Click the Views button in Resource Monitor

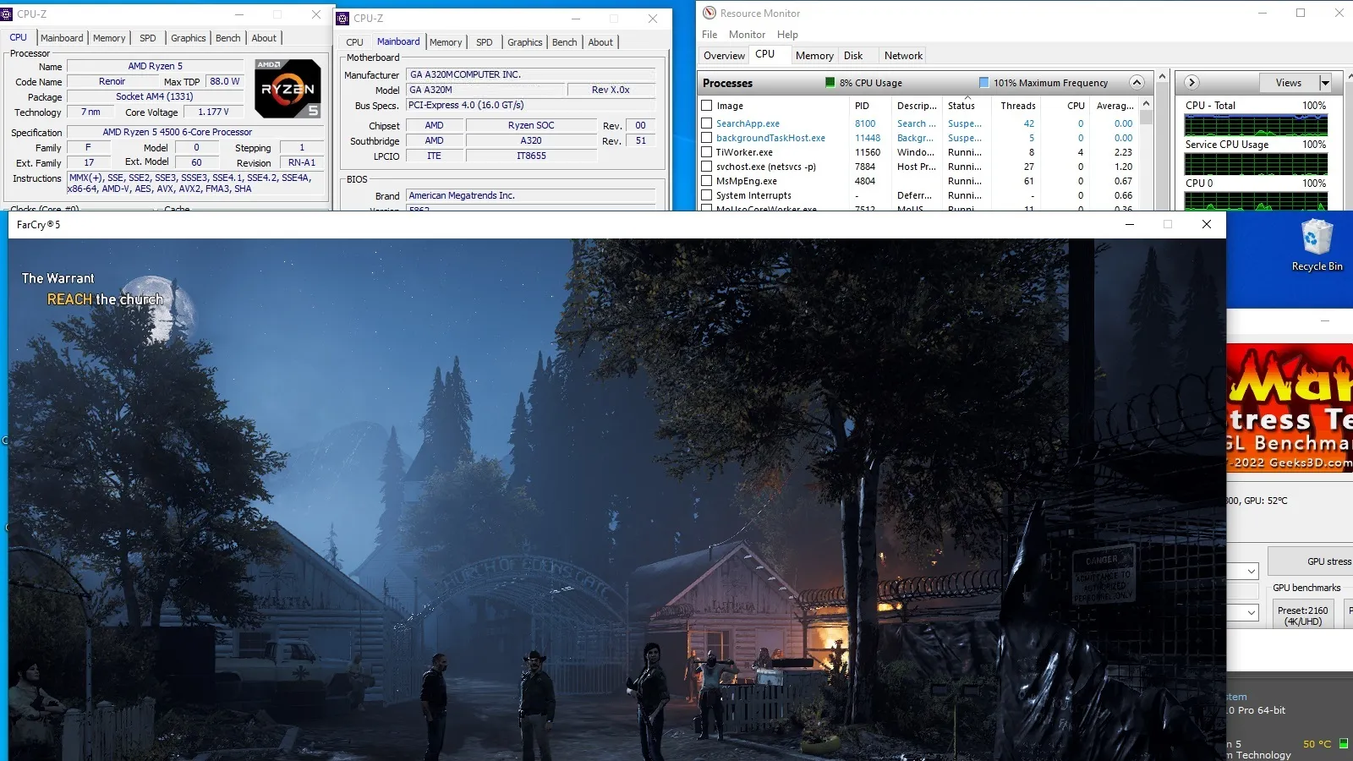point(1288,83)
